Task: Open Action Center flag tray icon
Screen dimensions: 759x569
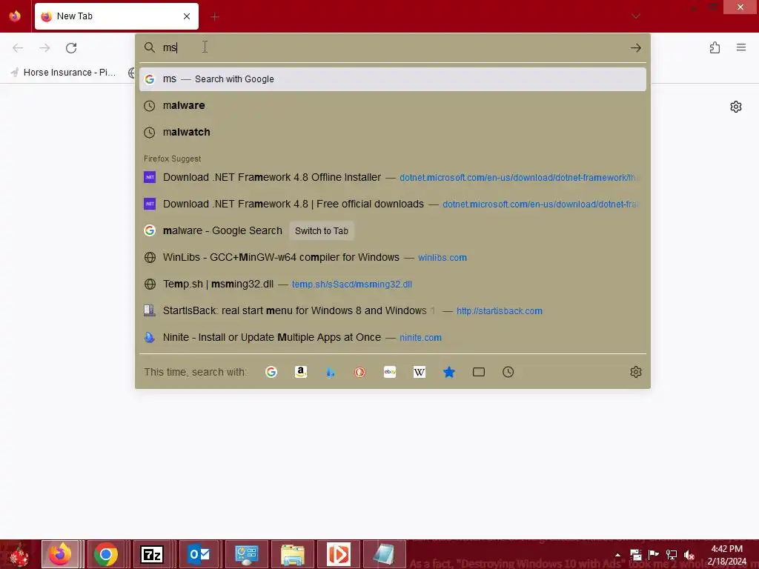Action: pos(654,555)
